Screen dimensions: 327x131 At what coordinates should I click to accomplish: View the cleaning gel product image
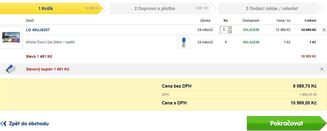click(x=184, y=42)
